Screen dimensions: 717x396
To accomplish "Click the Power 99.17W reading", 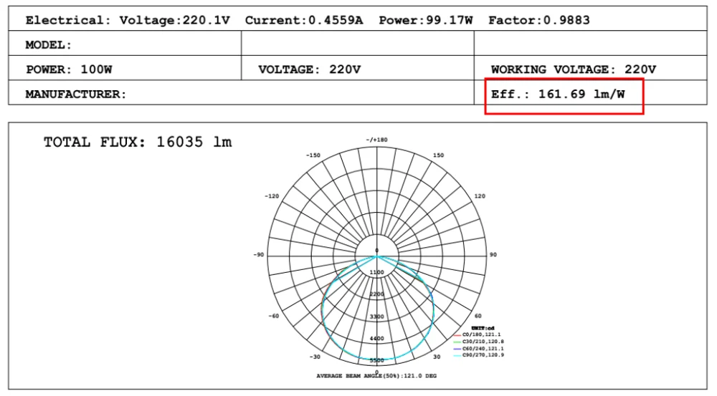I will (426, 20).
